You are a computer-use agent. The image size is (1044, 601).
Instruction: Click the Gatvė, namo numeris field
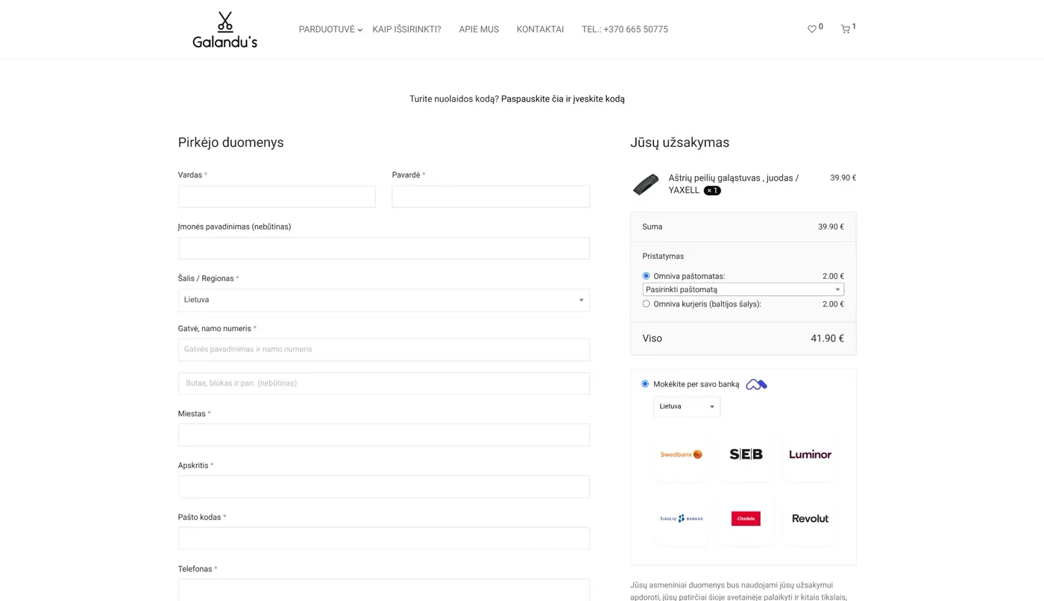[383, 350]
